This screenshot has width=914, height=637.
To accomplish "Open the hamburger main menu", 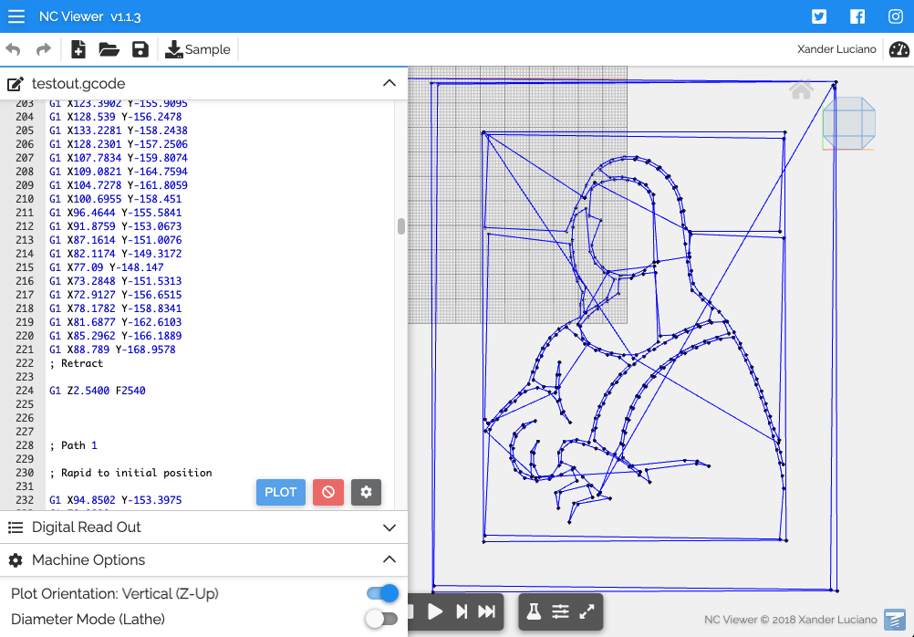I will coord(16,16).
